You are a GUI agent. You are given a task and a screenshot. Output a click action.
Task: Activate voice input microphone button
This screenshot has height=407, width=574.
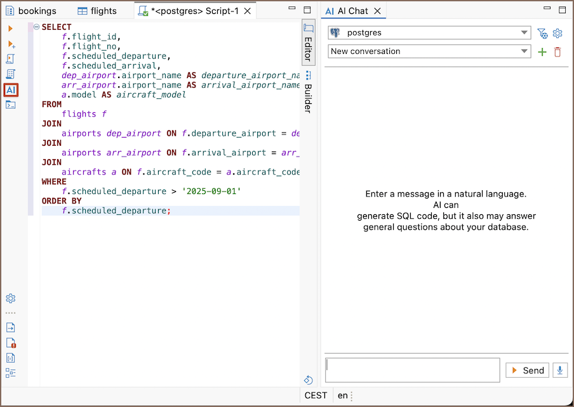pyautogui.click(x=560, y=370)
